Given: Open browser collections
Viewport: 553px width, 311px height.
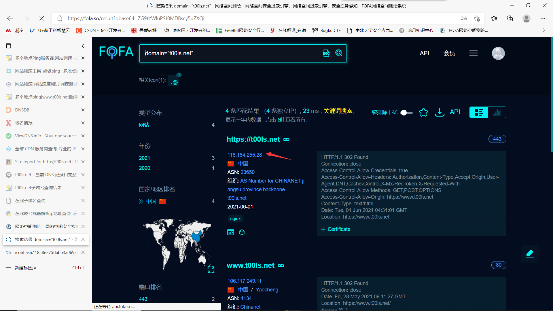Looking at the screenshot, I should (510, 18).
